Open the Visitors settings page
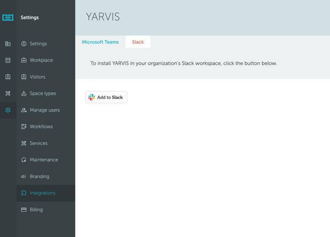The width and height of the screenshot is (330, 237). point(37,77)
